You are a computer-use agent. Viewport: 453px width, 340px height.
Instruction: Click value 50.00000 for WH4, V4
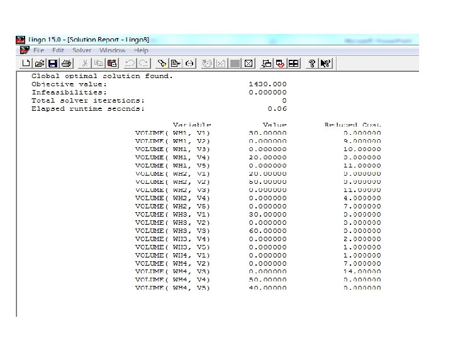point(267,280)
